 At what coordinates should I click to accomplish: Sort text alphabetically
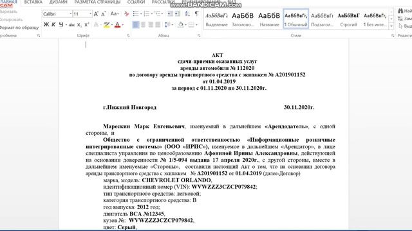click(187, 13)
